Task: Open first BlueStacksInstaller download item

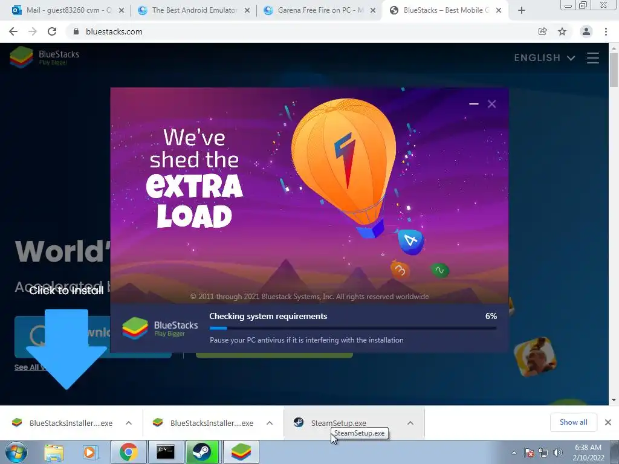Action: (x=63, y=423)
